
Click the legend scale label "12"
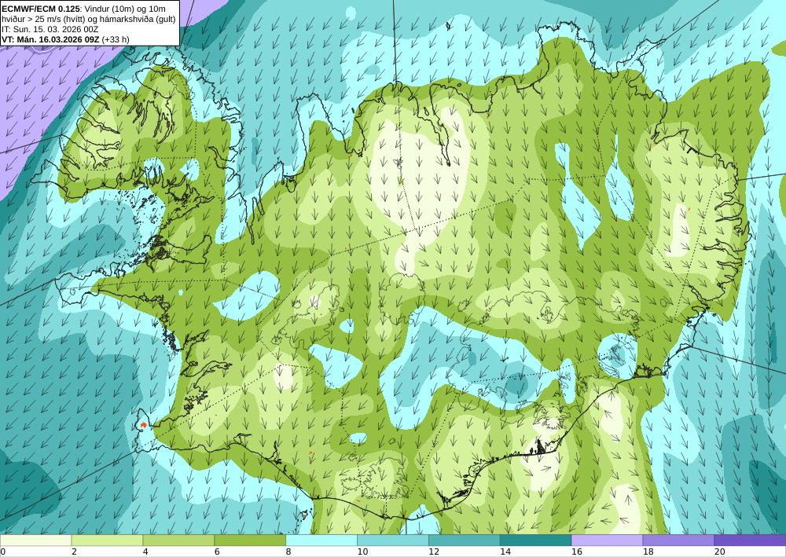[434, 552]
